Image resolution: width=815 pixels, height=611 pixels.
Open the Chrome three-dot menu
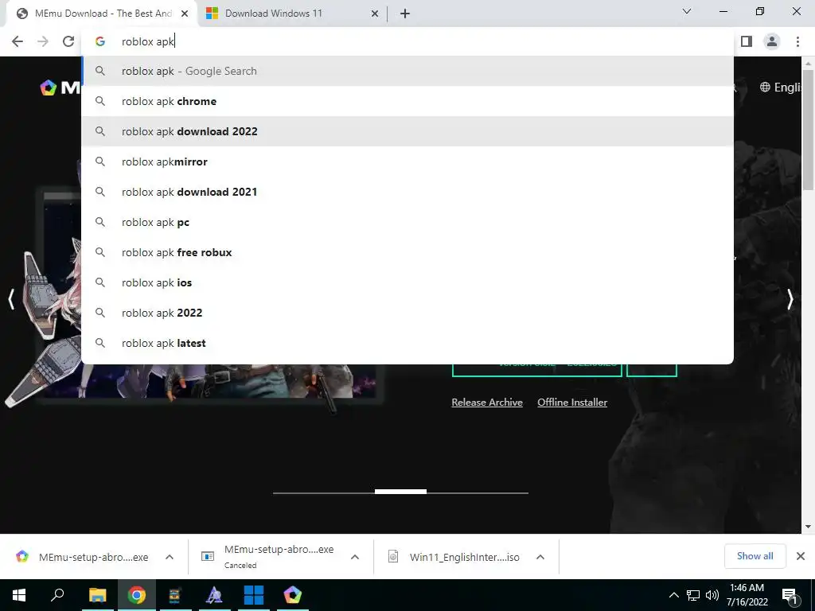tap(797, 41)
